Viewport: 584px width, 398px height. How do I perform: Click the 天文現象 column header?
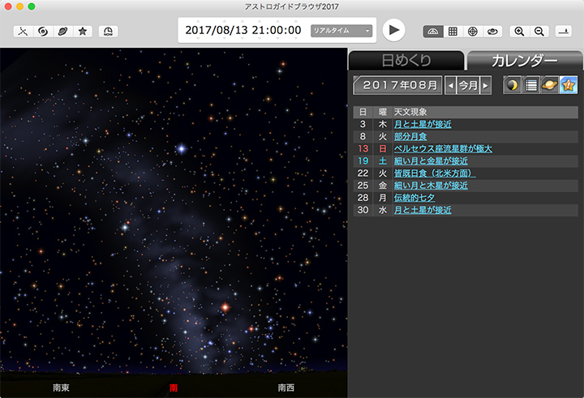(410, 112)
